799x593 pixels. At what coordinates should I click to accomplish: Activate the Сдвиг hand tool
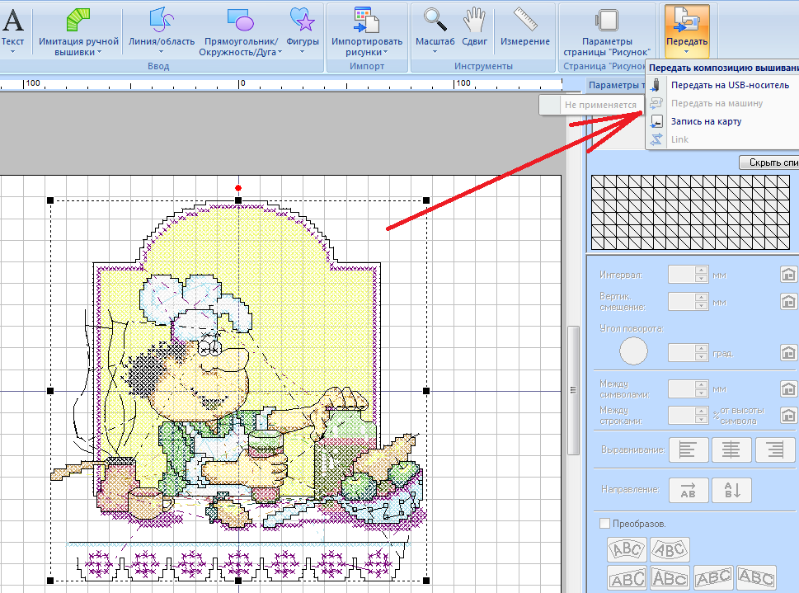474,21
